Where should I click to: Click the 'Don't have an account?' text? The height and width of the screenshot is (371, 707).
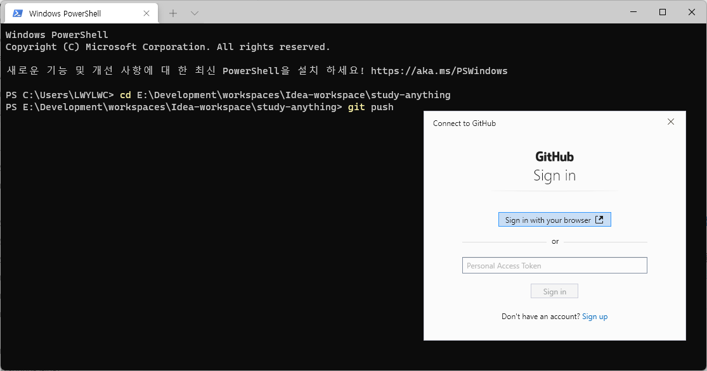pos(541,317)
